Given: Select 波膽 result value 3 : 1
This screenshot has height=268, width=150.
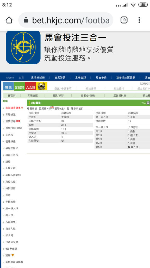Looking at the screenshot, I should click(x=64, y=125).
